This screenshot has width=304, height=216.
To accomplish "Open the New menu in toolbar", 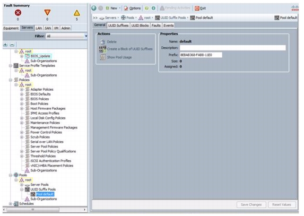I will tap(112, 8).
